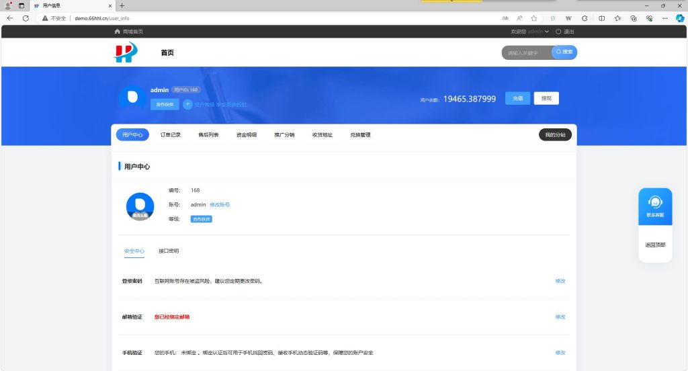Switch to the 兑换管理 tab

tap(360, 135)
